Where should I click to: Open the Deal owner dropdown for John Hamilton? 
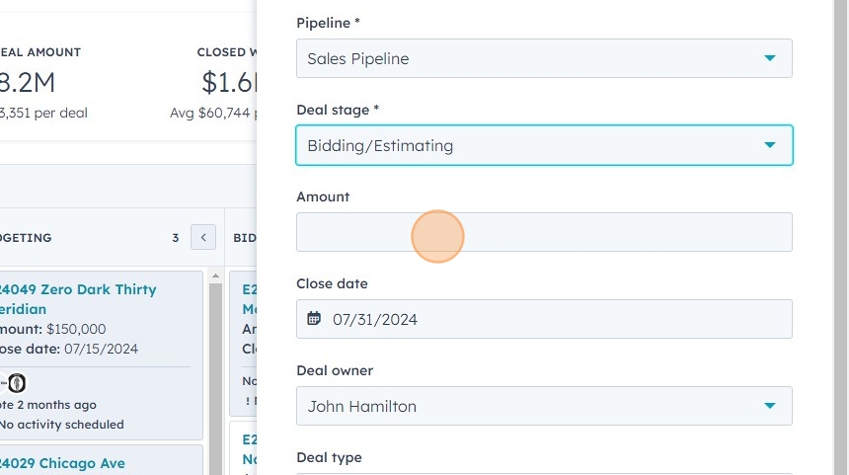[x=543, y=406]
